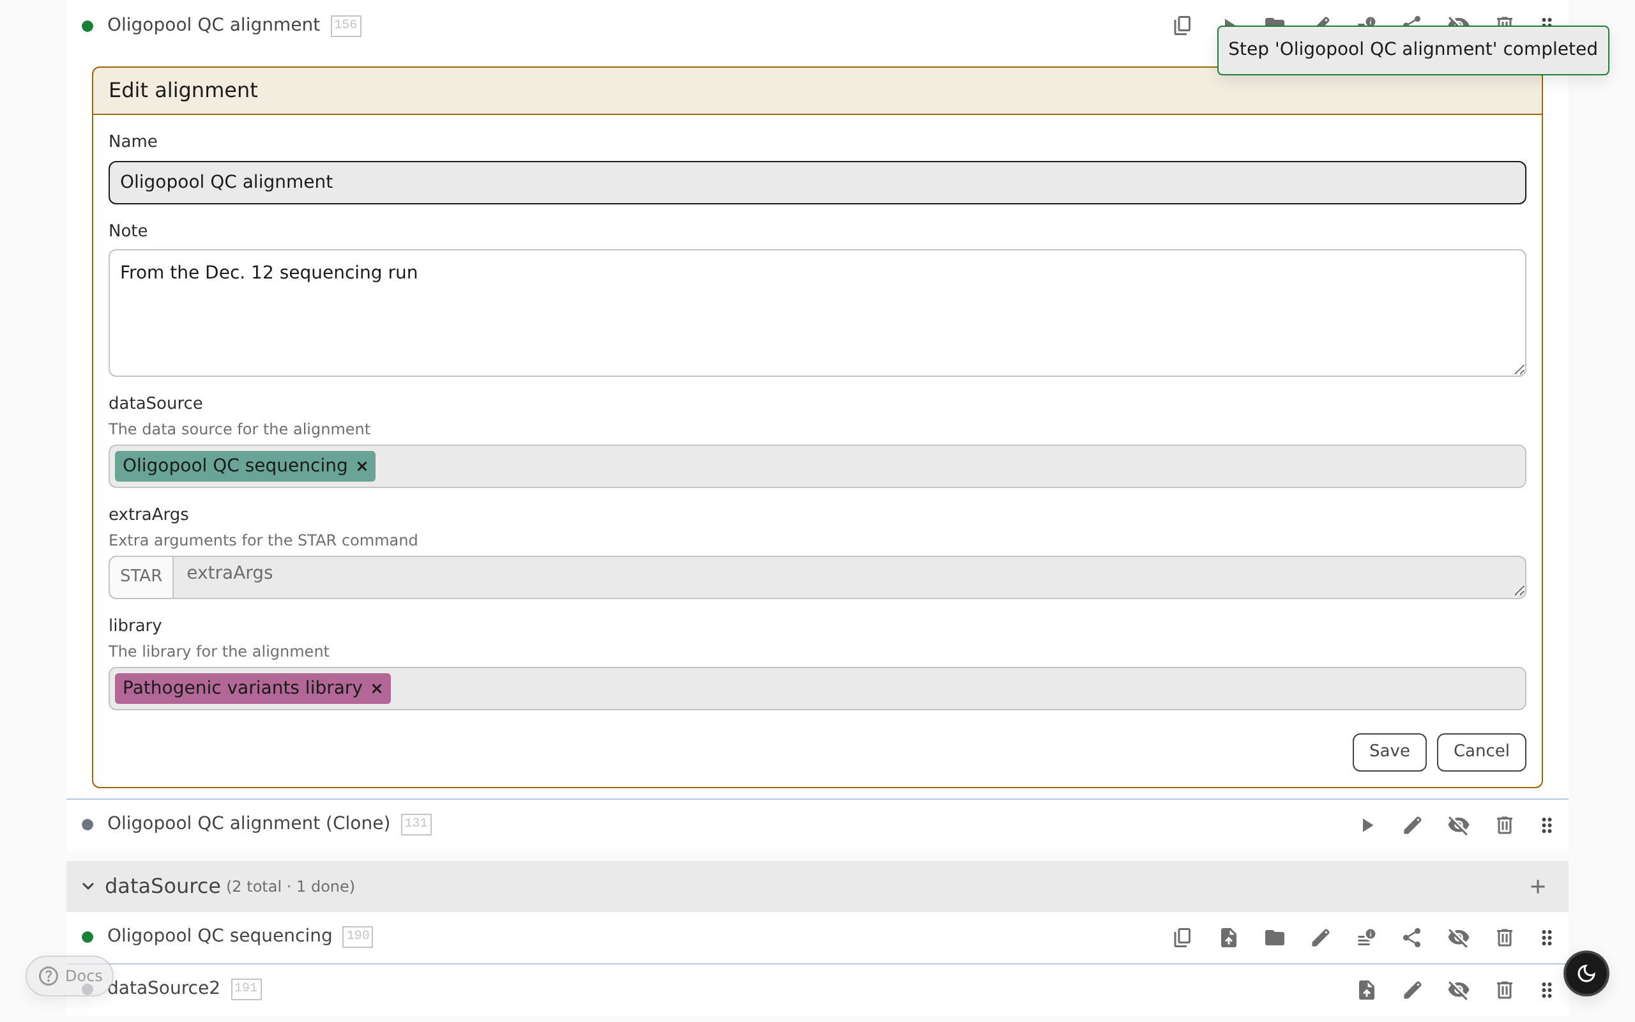The height and width of the screenshot is (1022, 1635).
Task: Grab the drag handle of Oligopool QC sequencing
Action: click(1547, 938)
